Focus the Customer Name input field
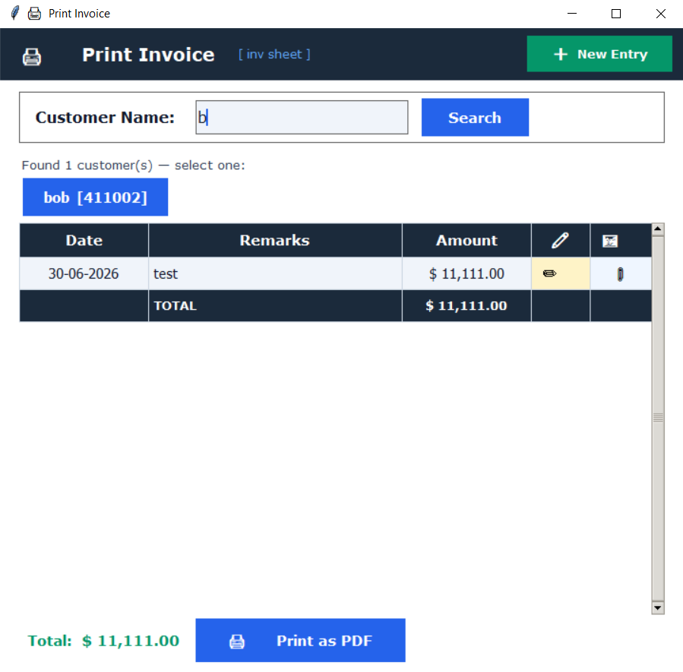Screen dimensions: 683x672 (302, 118)
